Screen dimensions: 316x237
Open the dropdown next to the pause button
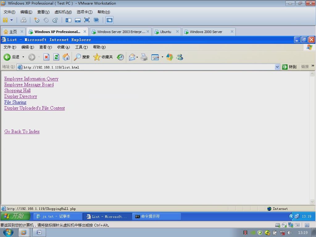pyautogui.click(x=11, y=20)
